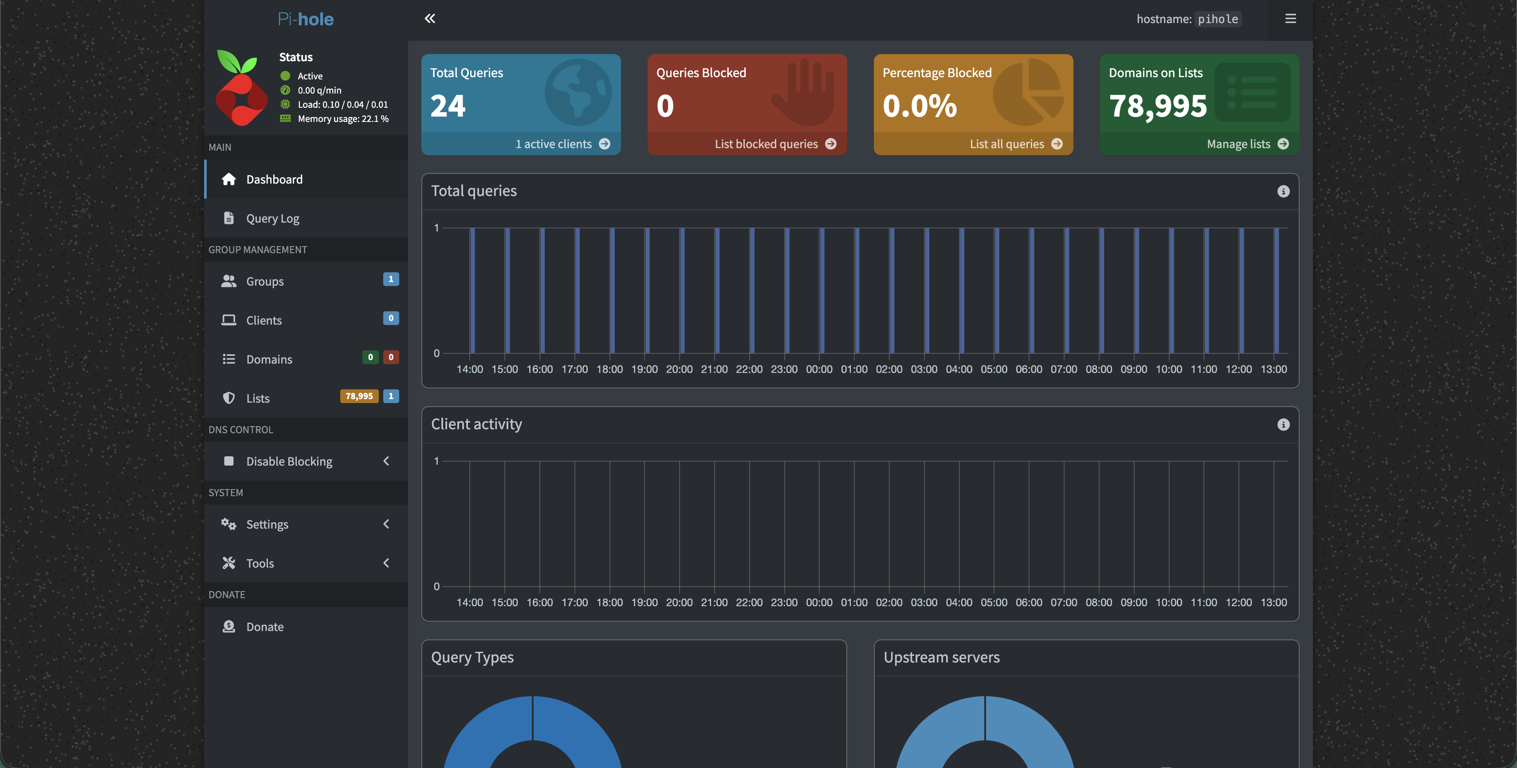Expand the Disable Blocking submenu
This screenshot has height=768, width=1517.
click(386, 462)
